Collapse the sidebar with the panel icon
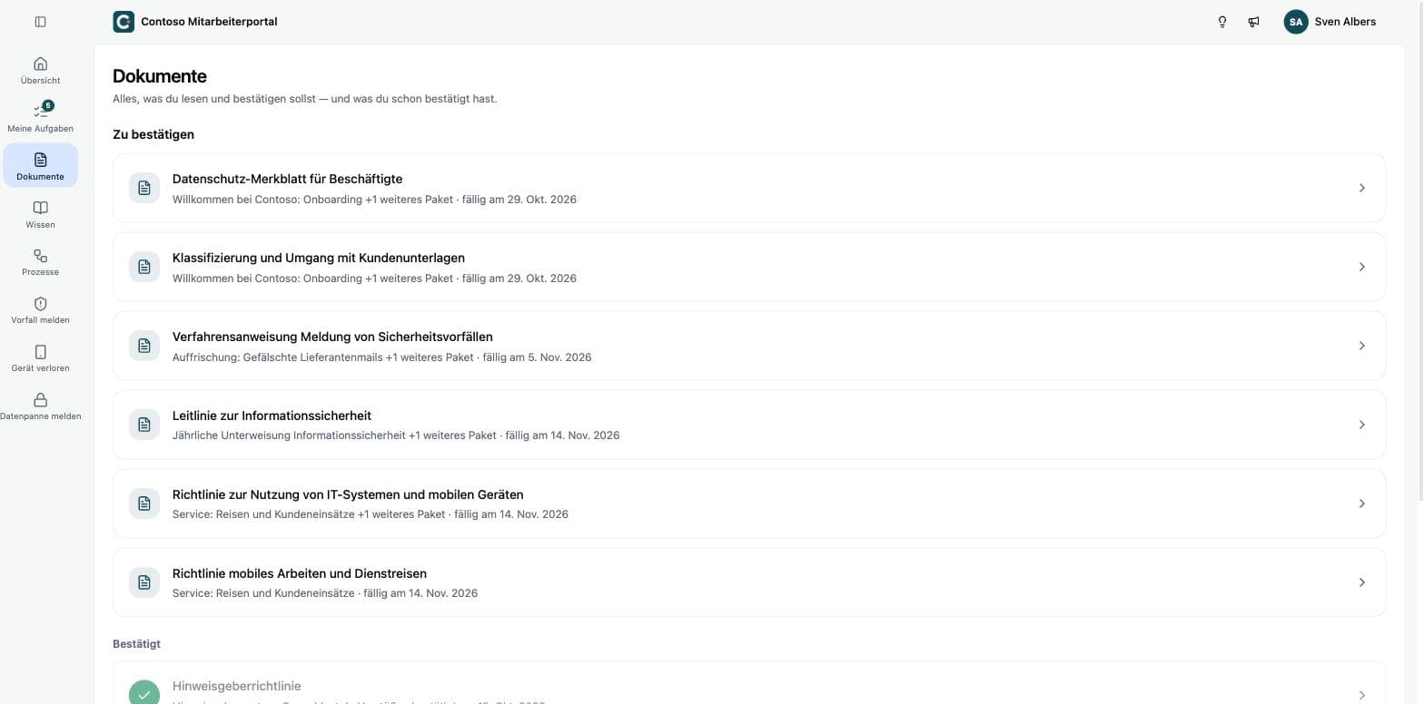Screen dimensions: 1424x704 [40, 22]
